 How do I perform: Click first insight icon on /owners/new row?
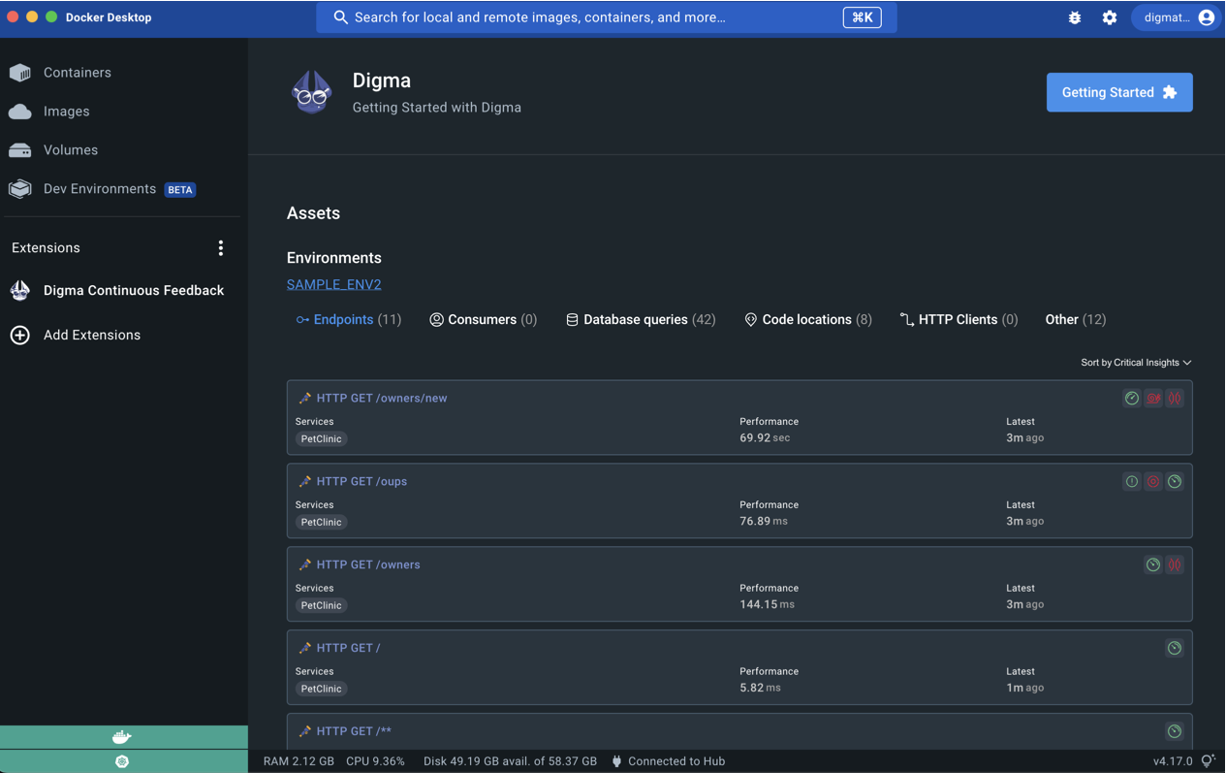coord(1131,399)
